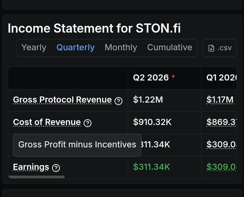
Task: Click the $1.17M revenue value
Action: tap(220, 100)
